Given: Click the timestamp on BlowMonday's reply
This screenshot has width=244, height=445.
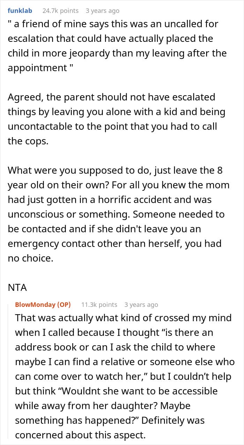Looking at the screenshot, I should tap(141, 304).
